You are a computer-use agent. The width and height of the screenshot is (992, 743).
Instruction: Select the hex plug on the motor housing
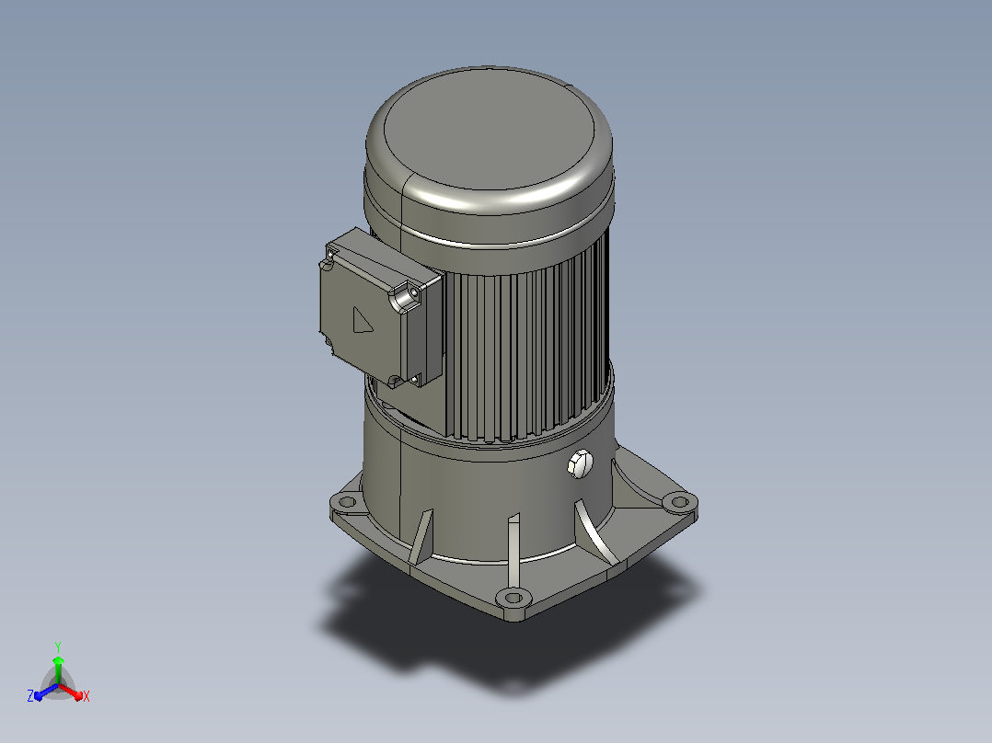[580, 463]
